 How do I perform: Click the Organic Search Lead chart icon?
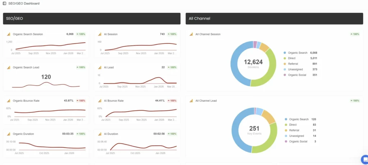(9, 67)
